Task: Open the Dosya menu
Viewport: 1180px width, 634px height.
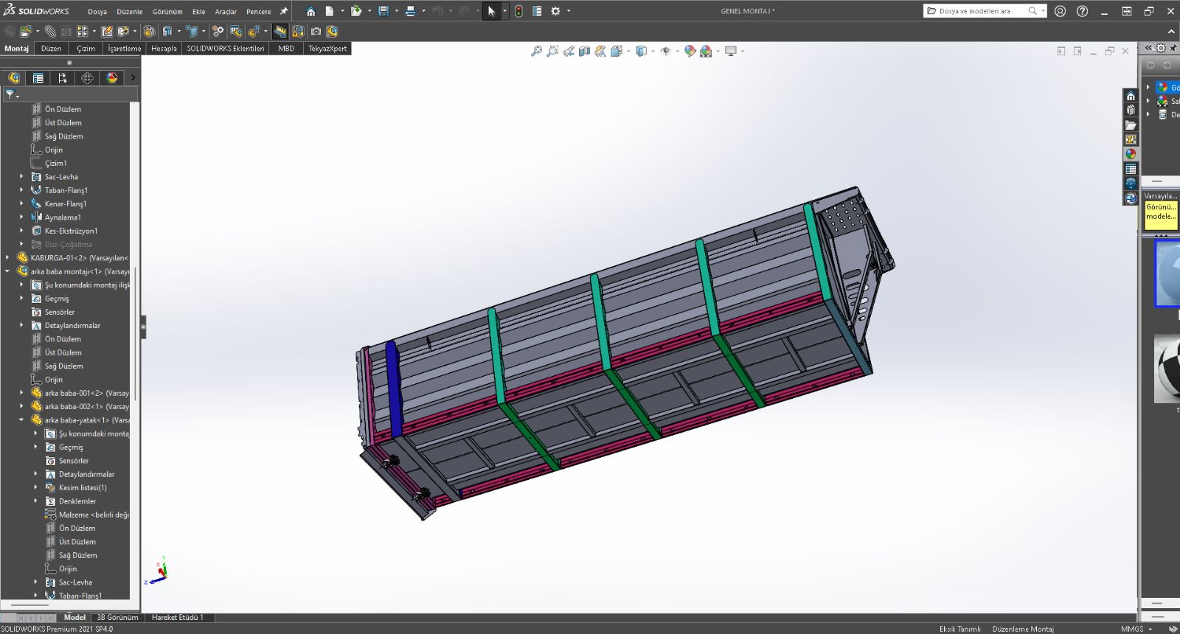Action: pos(97,12)
